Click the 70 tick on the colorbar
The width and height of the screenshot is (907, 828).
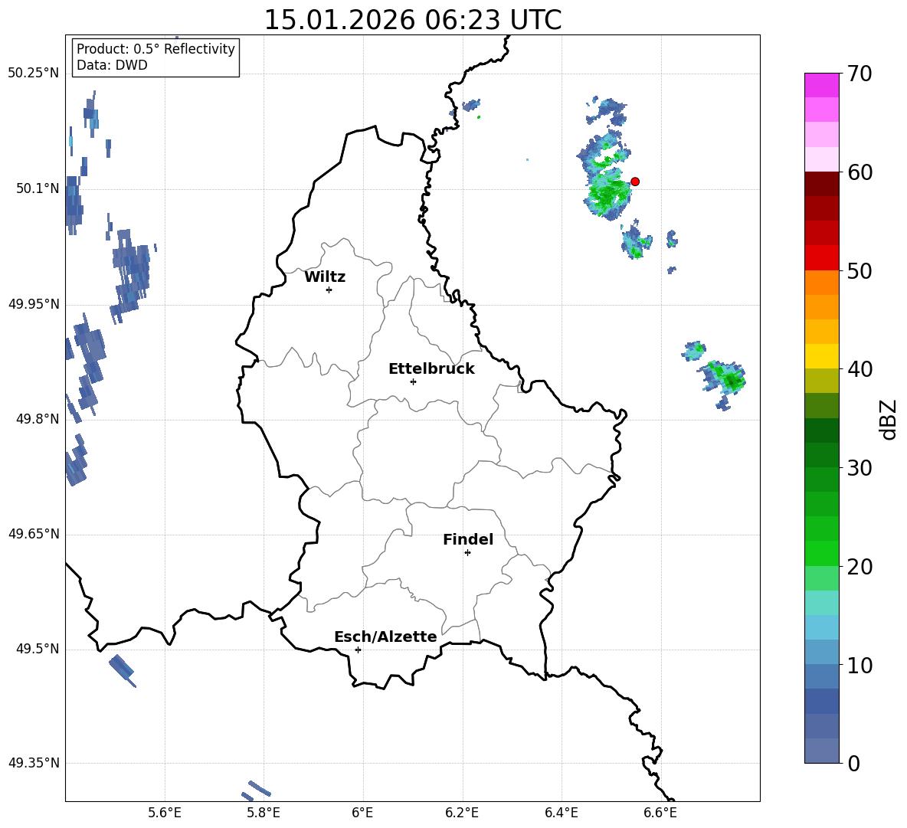click(860, 74)
